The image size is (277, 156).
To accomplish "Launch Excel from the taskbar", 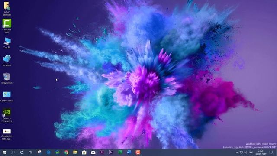I will (x=120, y=152).
